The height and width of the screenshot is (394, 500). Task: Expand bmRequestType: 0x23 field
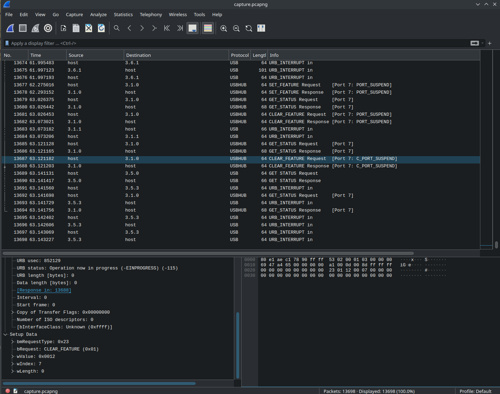coord(13,342)
